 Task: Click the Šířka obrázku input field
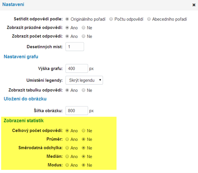77,111
